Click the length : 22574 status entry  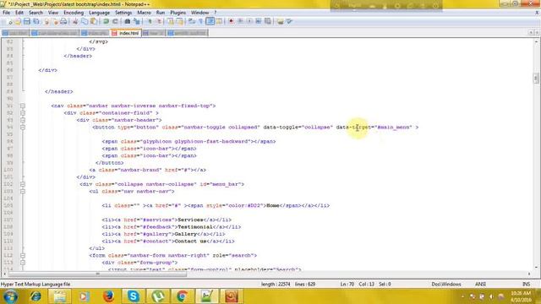pyautogui.click(x=276, y=285)
